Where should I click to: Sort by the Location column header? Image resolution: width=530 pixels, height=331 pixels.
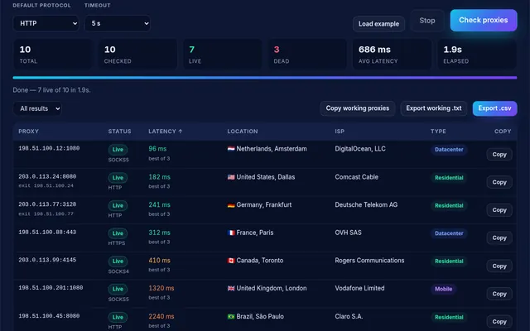[243, 132]
